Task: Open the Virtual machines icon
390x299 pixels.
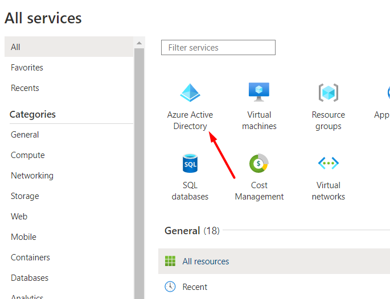Action: [x=259, y=92]
